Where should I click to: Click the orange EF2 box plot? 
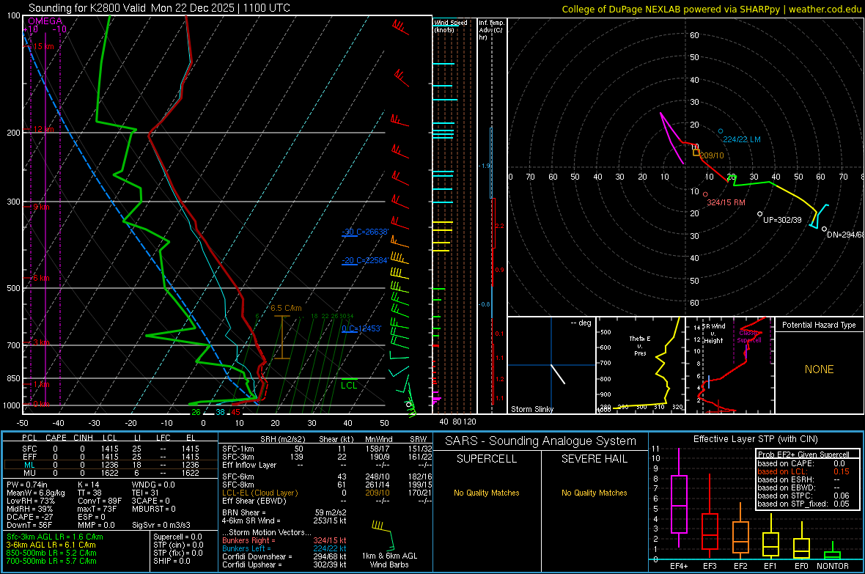(x=740, y=532)
